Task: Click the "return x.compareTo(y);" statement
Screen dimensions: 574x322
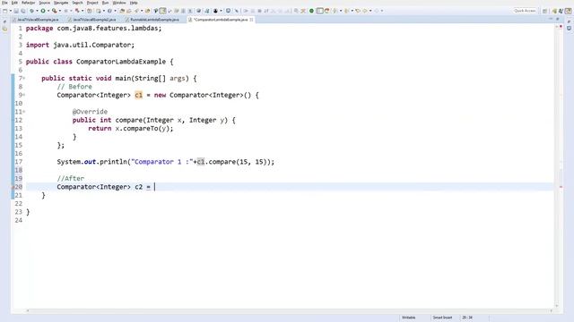Action: [x=131, y=129]
